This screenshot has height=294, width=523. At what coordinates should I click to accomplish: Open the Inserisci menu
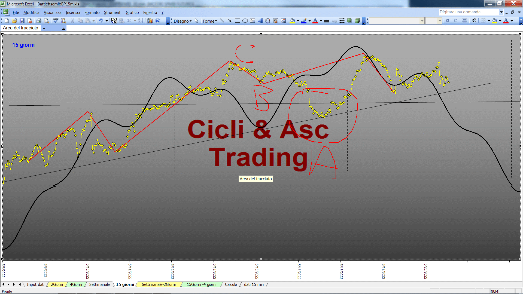73,12
